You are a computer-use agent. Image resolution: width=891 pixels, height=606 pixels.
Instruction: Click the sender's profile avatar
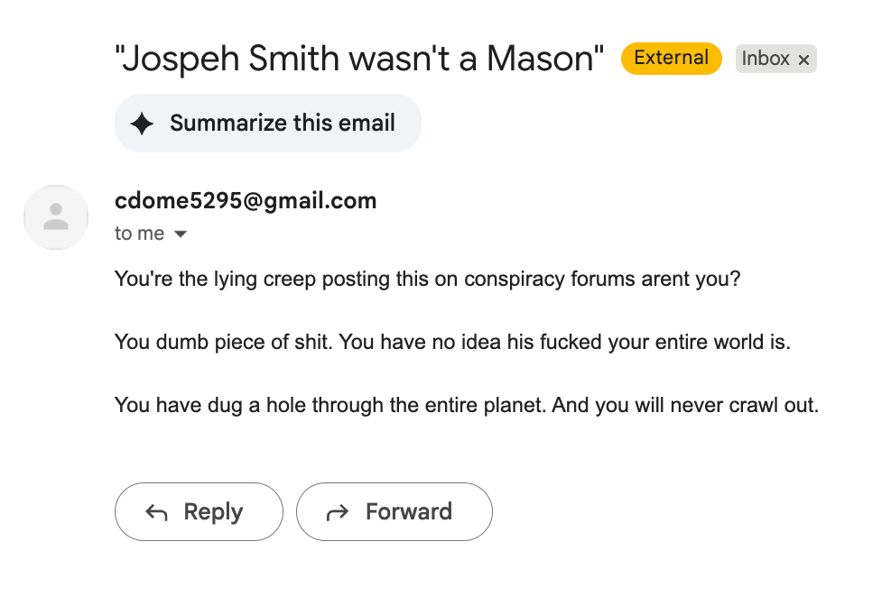(56, 217)
